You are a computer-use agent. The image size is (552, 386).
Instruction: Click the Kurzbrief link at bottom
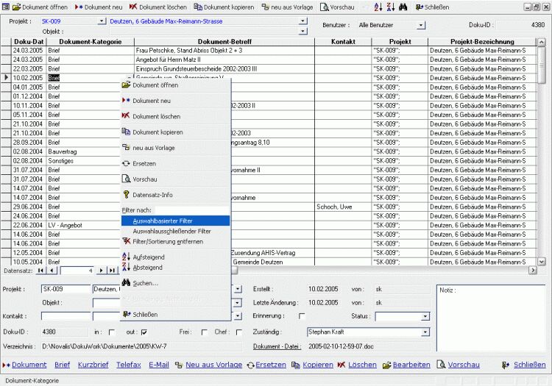[x=93, y=365]
